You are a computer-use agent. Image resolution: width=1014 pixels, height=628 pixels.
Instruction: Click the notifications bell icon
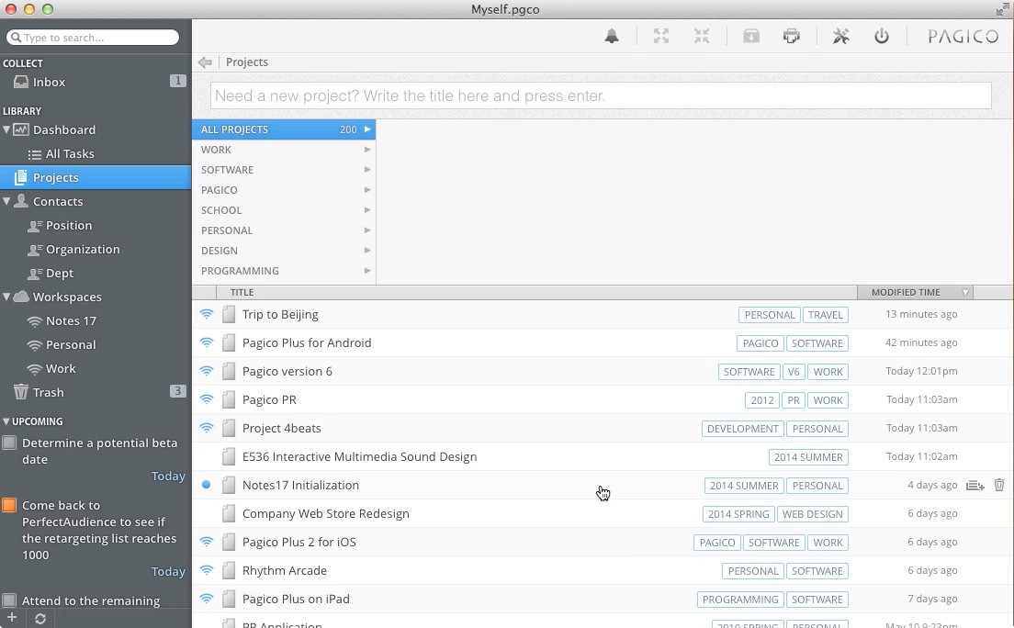point(611,36)
